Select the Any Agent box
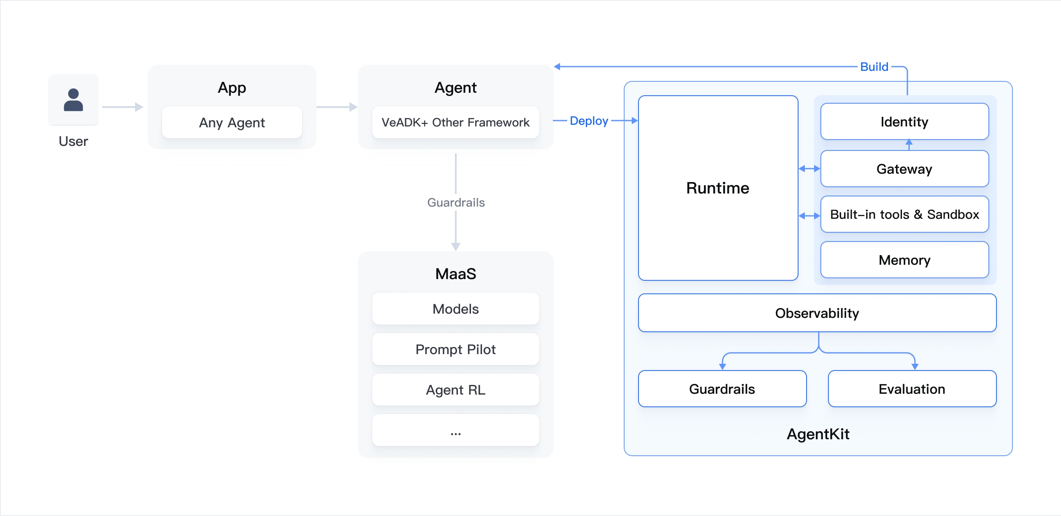 [x=232, y=123]
